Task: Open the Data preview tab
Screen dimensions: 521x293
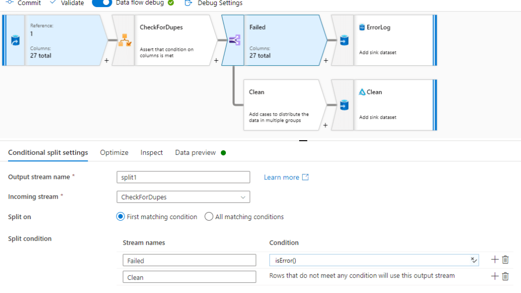Action: 195,152
